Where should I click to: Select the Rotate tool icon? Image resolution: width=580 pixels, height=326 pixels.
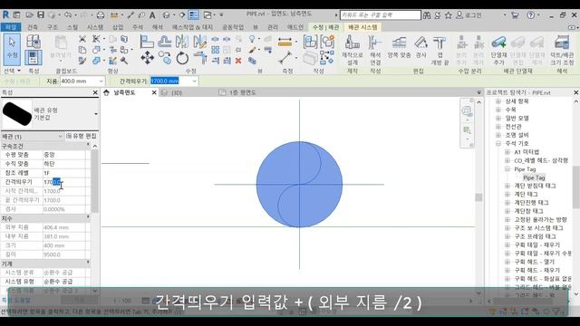(x=182, y=58)
